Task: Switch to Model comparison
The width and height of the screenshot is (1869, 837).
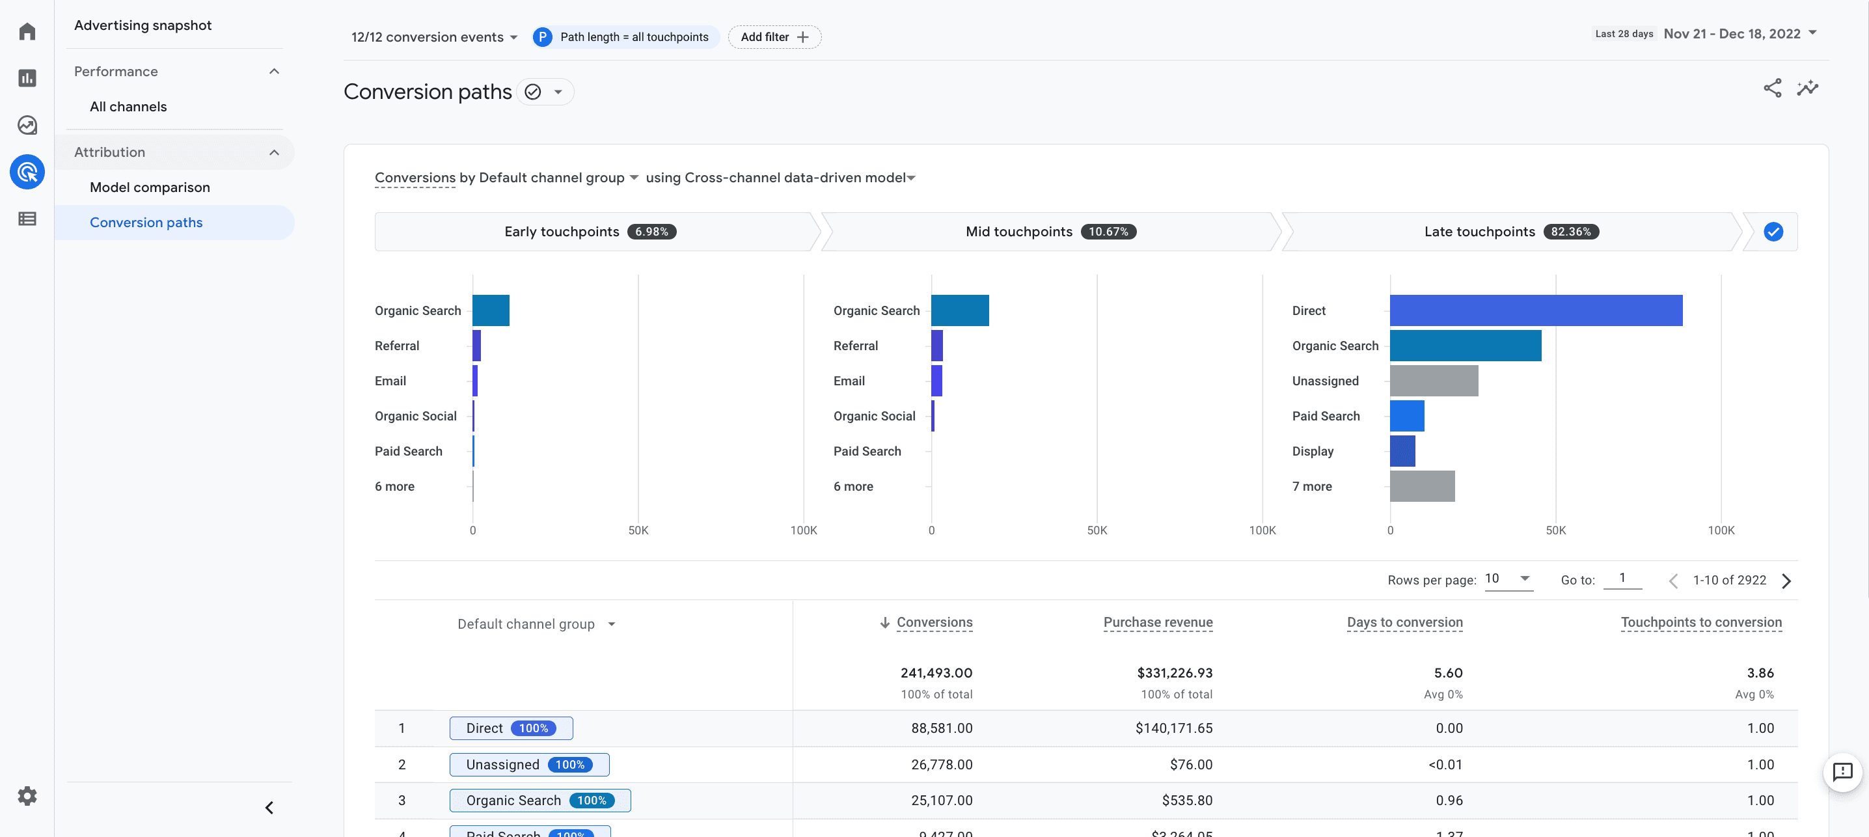Action: coord(149,187)
